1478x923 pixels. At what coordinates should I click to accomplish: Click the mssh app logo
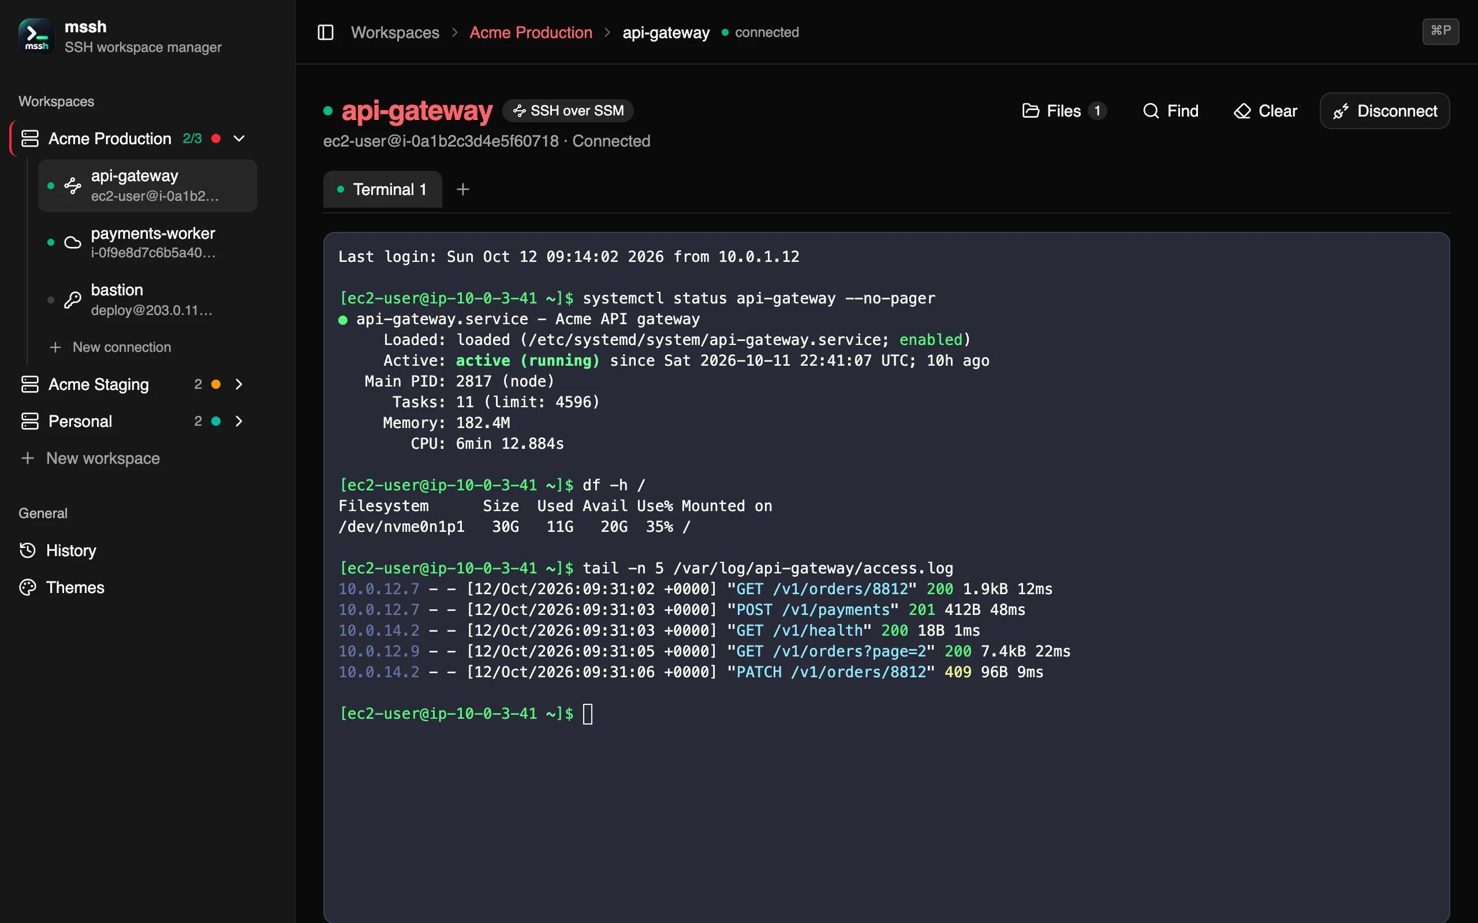(x=36, y=36)
